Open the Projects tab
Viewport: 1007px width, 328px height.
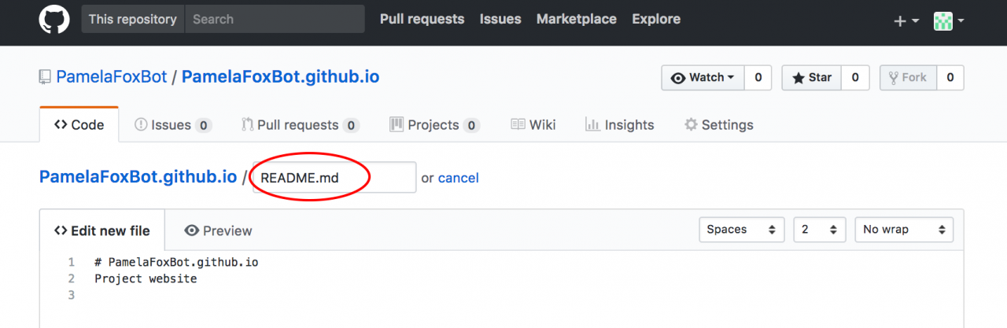click(434, 124)
